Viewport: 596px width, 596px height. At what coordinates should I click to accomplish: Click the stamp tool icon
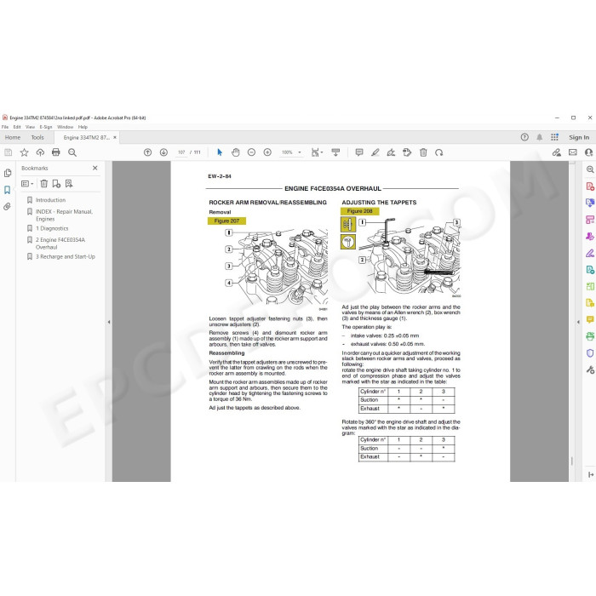(407, 152)
